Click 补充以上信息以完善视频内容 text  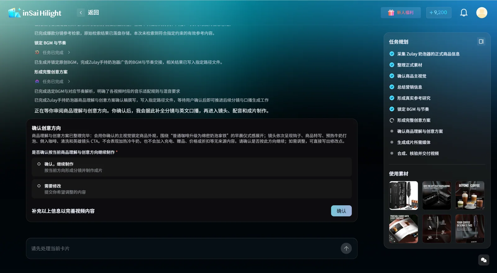[63, 211]
